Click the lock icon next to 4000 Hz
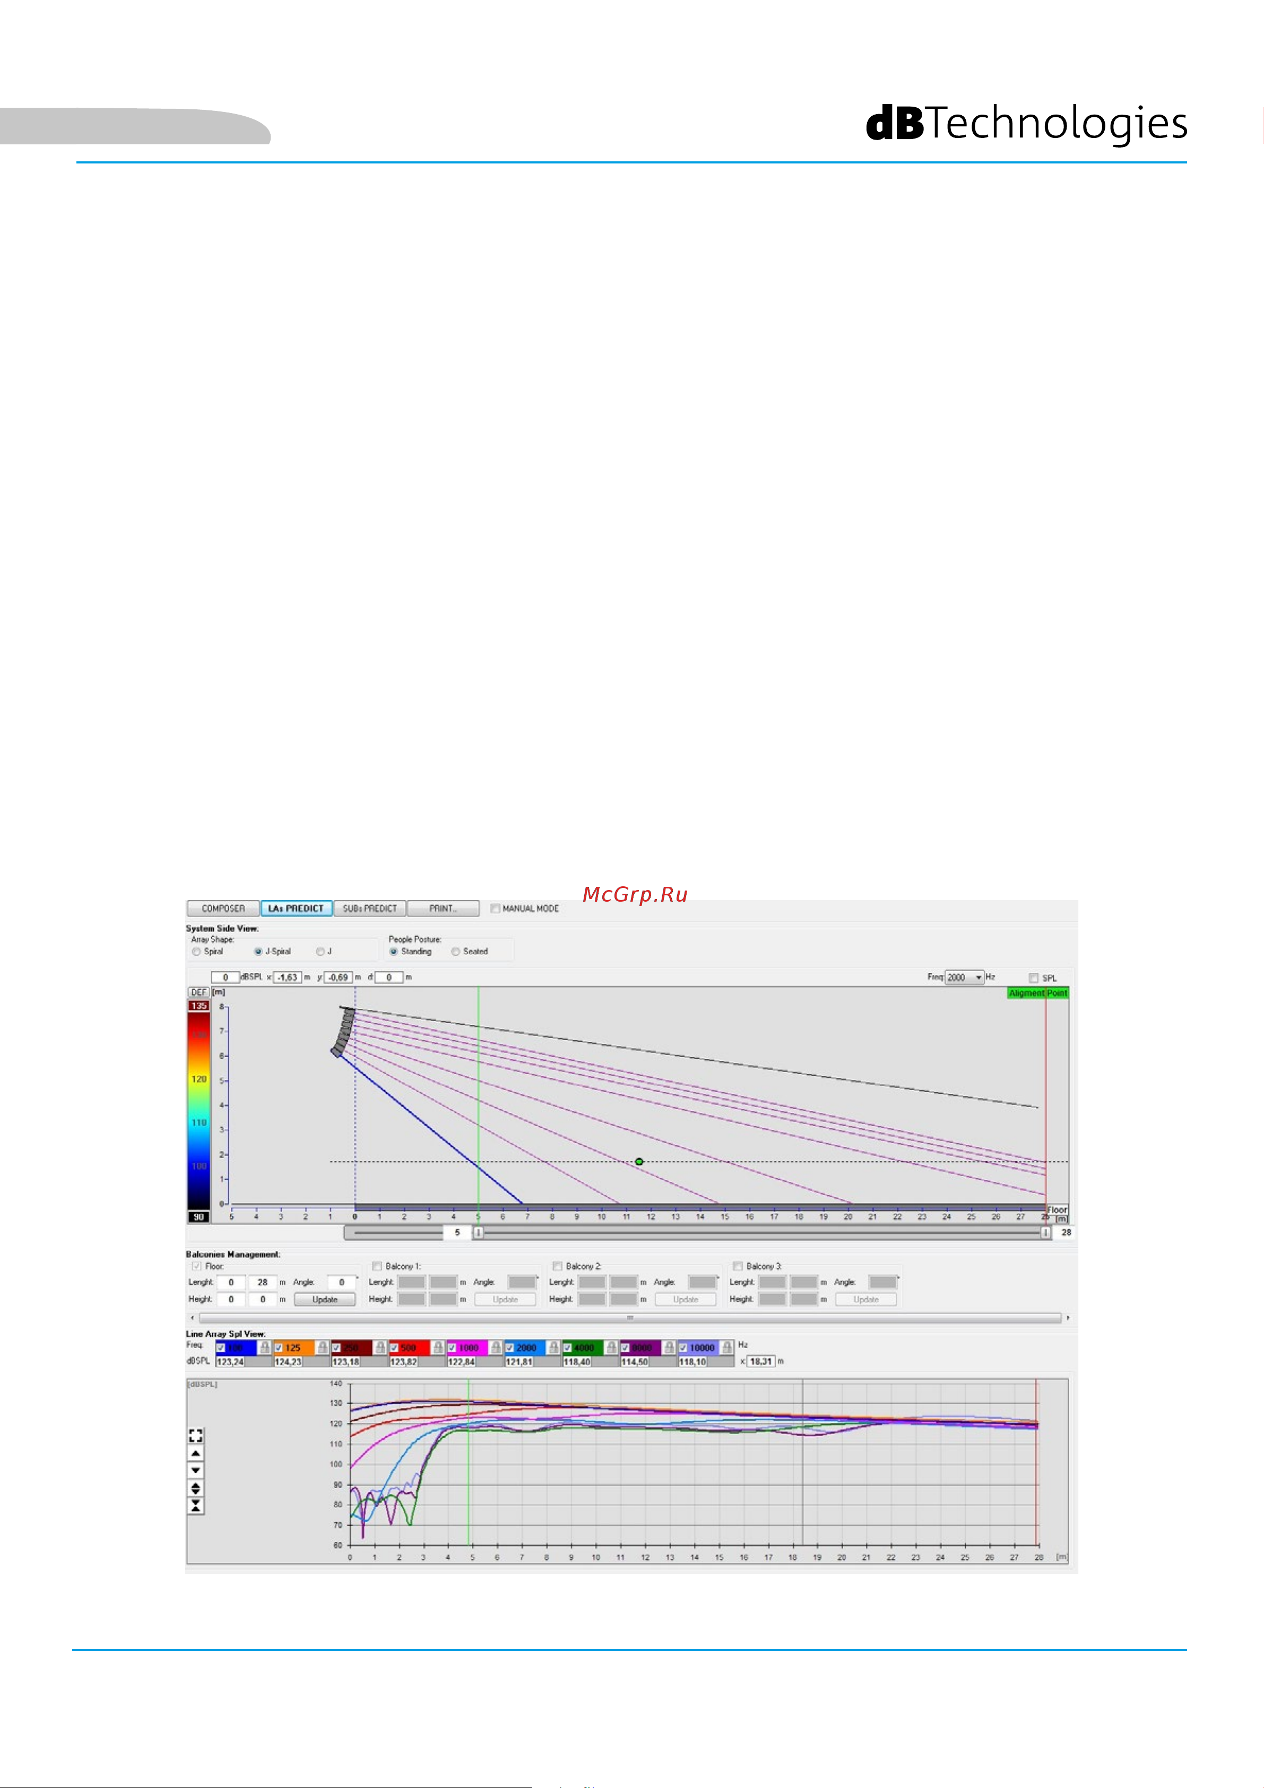Screen dimensions: 1264x1788 click(x=611, y=1347)
